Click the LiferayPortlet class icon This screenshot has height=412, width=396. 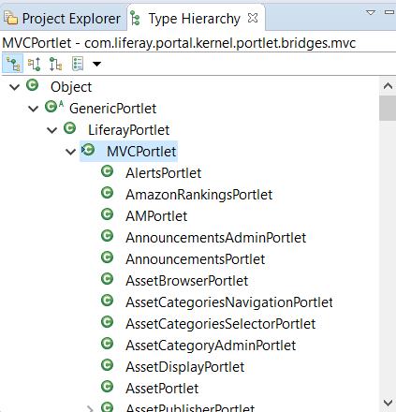69,128
